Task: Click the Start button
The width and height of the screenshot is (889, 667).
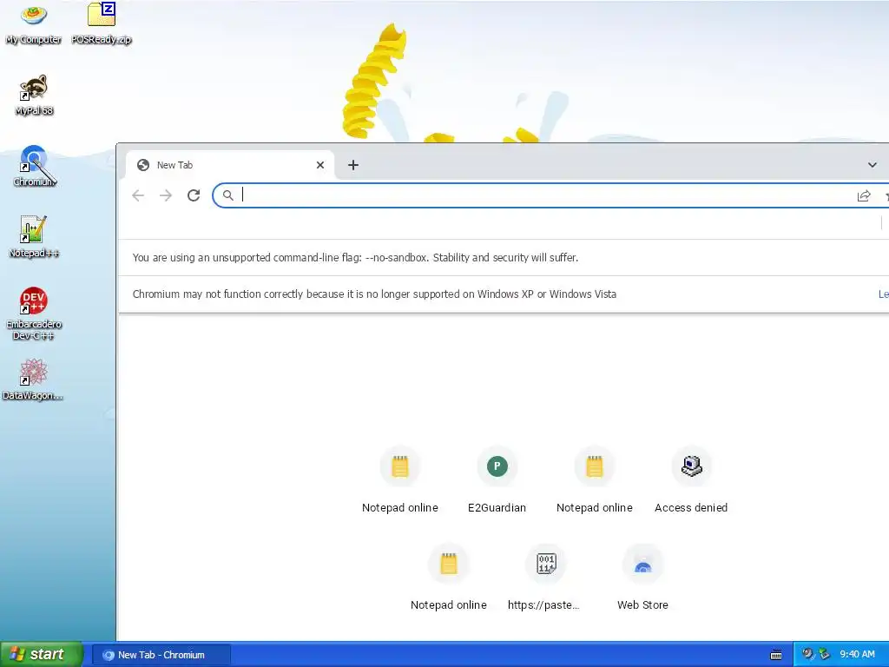Action: 41,655
